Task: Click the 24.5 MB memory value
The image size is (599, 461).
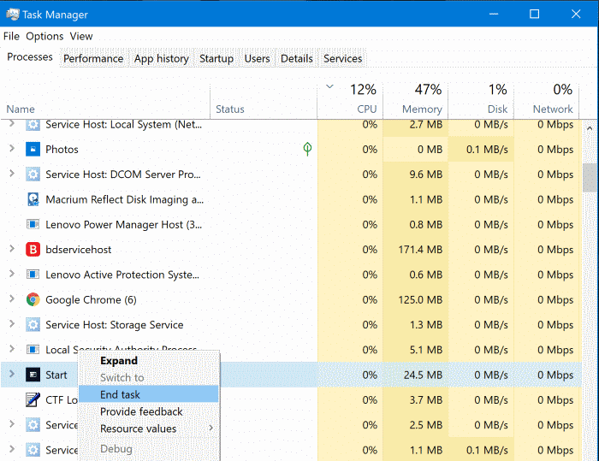Action: click(x=423, y=375)
